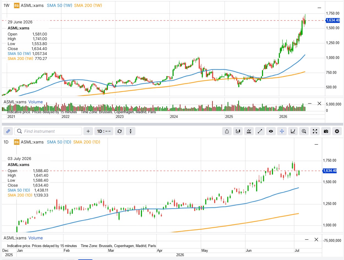Click the 2024 label on the weekly time axis

click(x=174, y=117)
